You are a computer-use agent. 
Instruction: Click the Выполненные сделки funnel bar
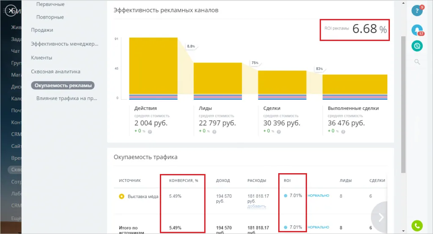[x=355, y=84]
